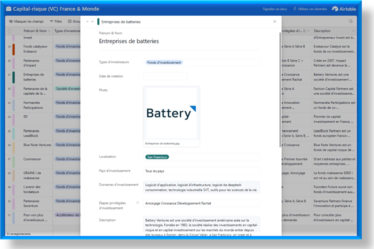The width and height of the screenshot is (374, 249).
Task: Click 'Société d'investi' tag in row 42
Action: (67, 89)
